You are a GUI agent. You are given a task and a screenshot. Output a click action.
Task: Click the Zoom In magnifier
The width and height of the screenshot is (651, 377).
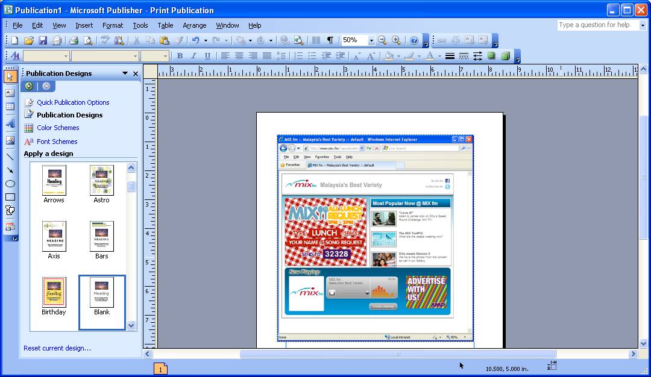397,40
